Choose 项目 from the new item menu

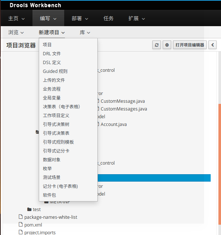68,45
